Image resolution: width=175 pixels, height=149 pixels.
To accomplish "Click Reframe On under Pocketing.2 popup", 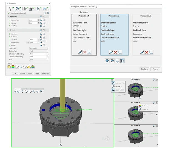I will (145, 109).
